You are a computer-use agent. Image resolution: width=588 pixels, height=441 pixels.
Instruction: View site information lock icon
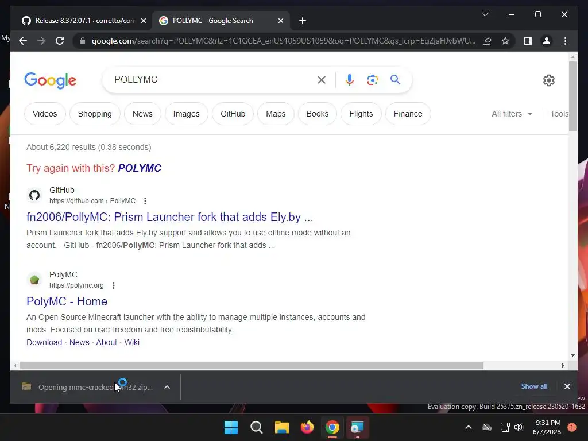pyautogui.click(x=83, y=41)
